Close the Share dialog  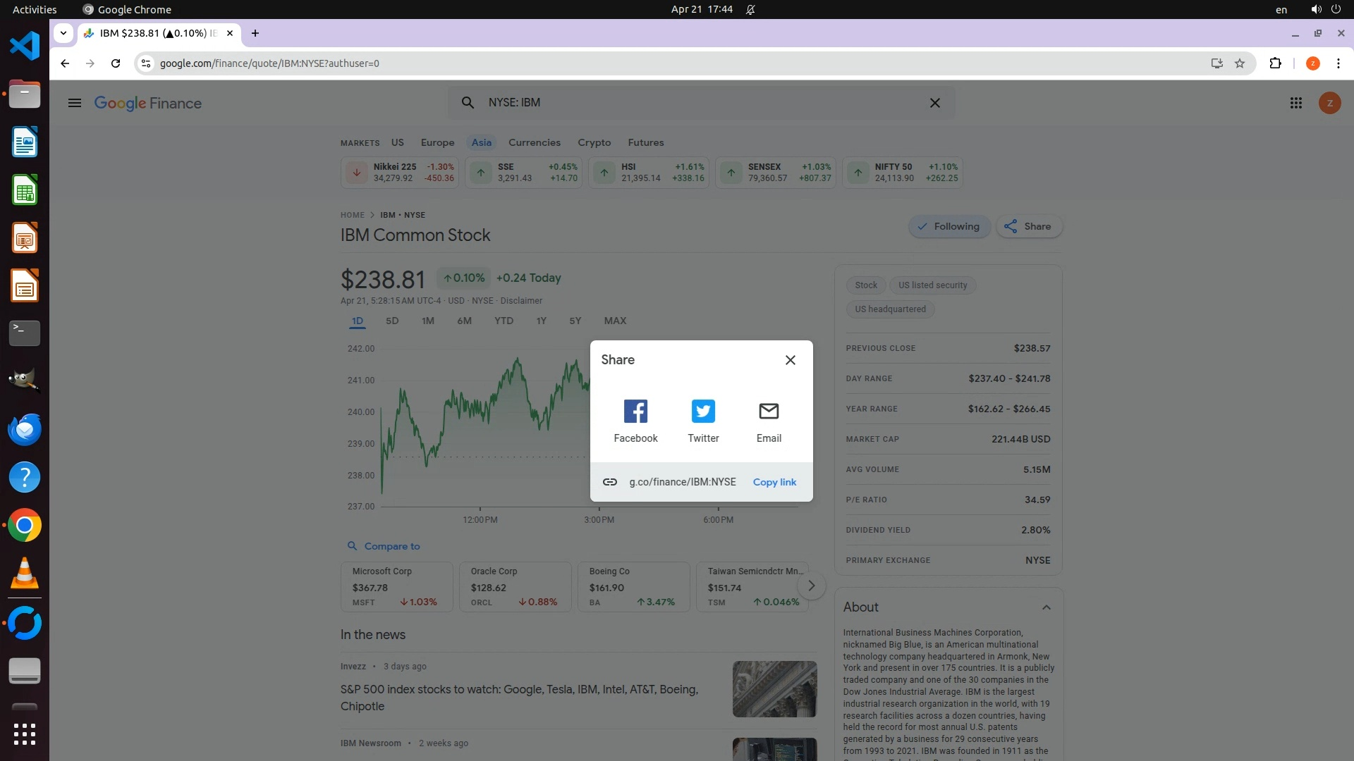[x=791, y=360]
